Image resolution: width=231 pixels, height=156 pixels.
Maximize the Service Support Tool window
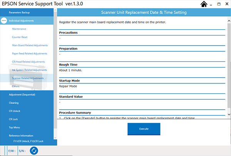[x=219, y=4]
